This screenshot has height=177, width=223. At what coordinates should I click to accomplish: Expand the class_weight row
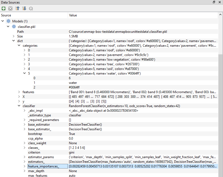25,143
